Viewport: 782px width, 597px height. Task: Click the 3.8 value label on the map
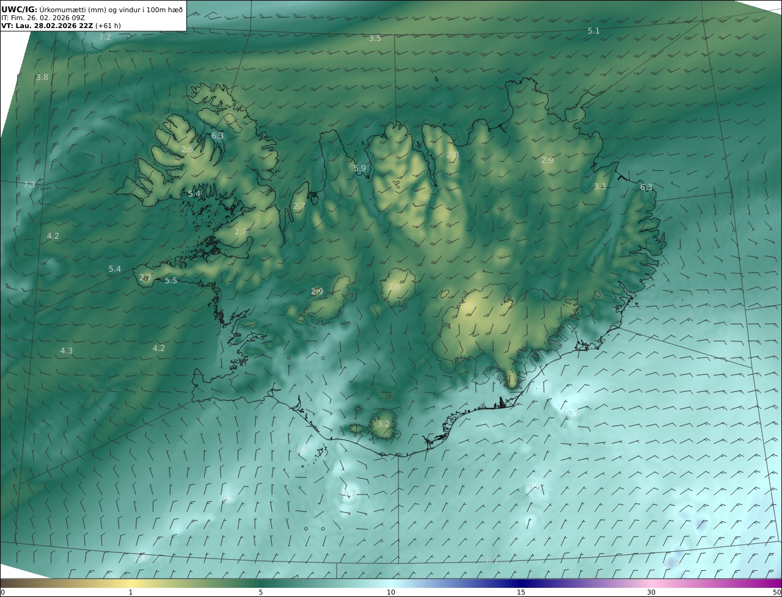pyautogui.click(x=42, y=78)
